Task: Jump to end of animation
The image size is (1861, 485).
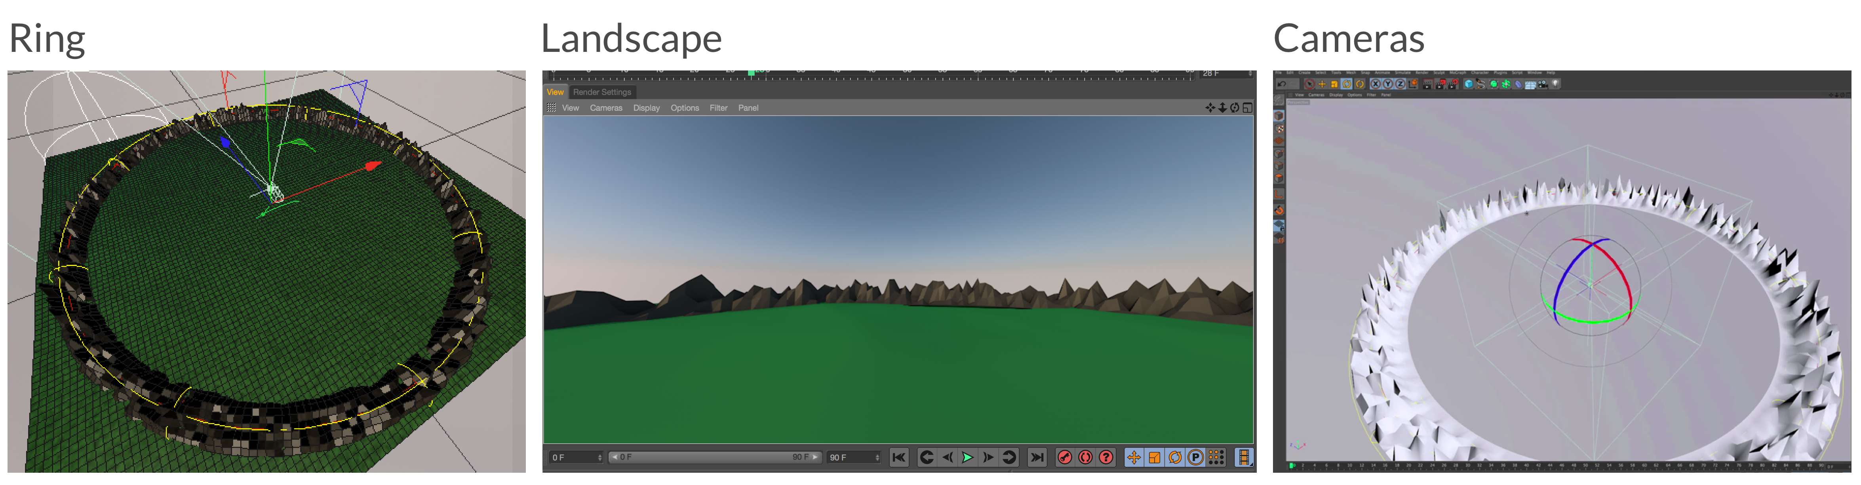Action: point(1037,457)
